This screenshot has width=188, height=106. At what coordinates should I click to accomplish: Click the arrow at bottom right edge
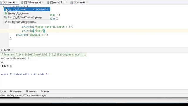tap(187, 100)
